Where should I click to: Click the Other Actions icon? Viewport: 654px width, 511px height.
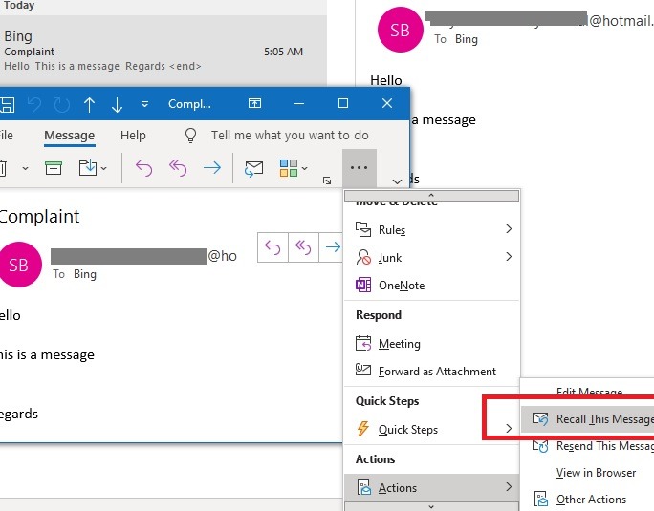coord(540,499)
